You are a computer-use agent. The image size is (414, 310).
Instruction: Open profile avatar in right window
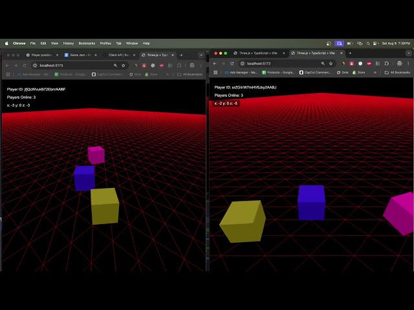point(400,63)
